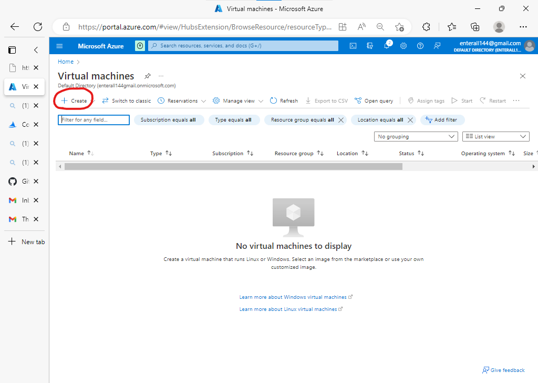Remove the Location equals all filter
Screen dimensions: 538x383
click(x=410, y=119)
